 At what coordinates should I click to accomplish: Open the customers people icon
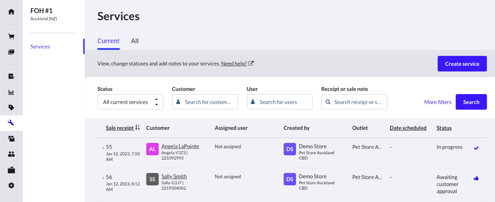[x=11, y=154]
